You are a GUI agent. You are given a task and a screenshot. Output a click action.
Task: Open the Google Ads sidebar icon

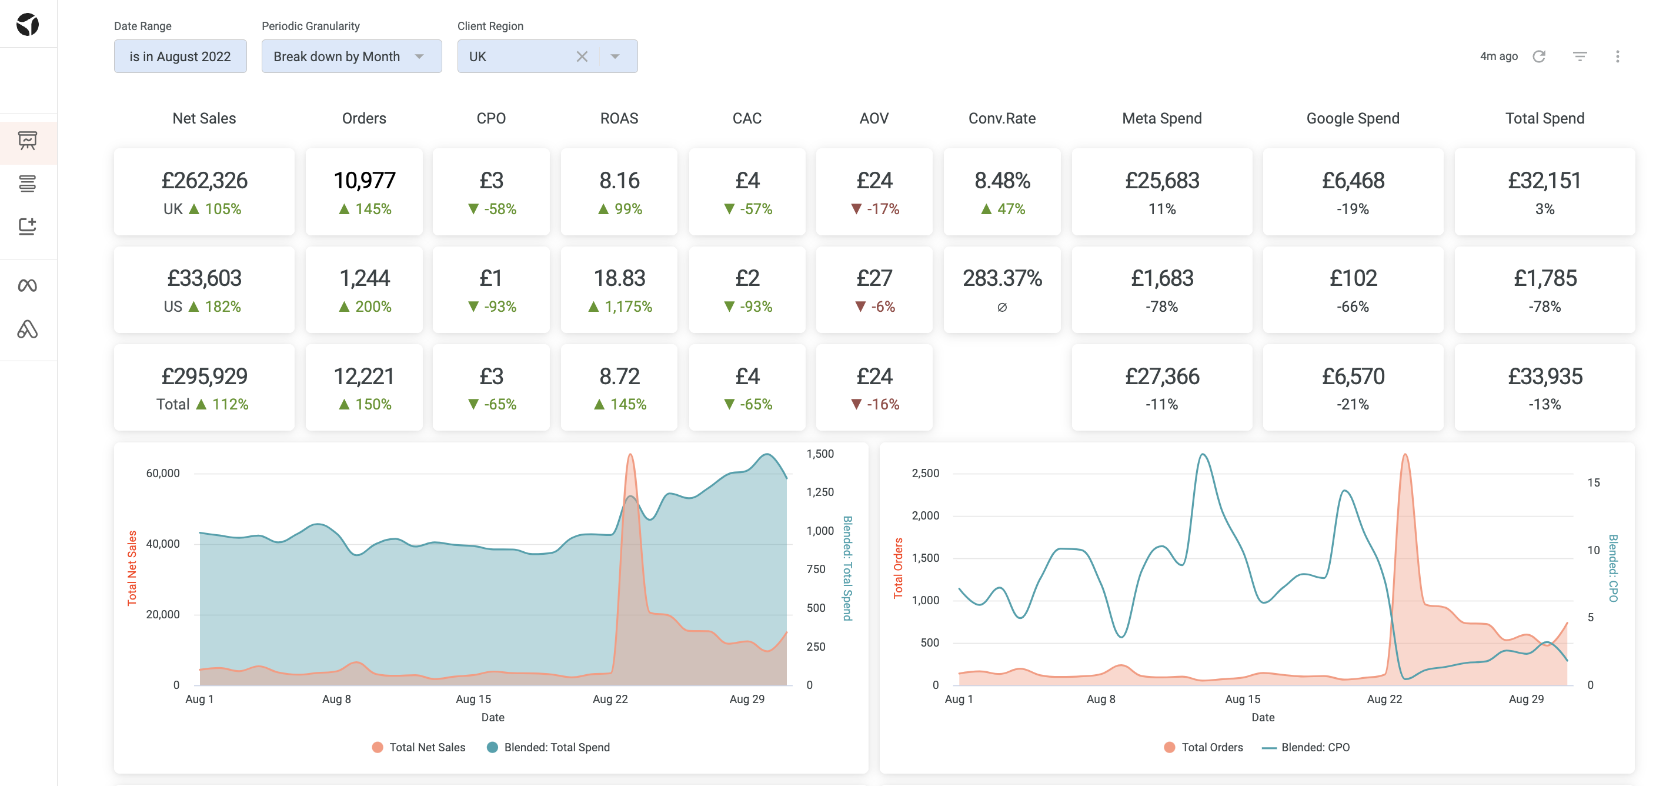coord(28,329)
